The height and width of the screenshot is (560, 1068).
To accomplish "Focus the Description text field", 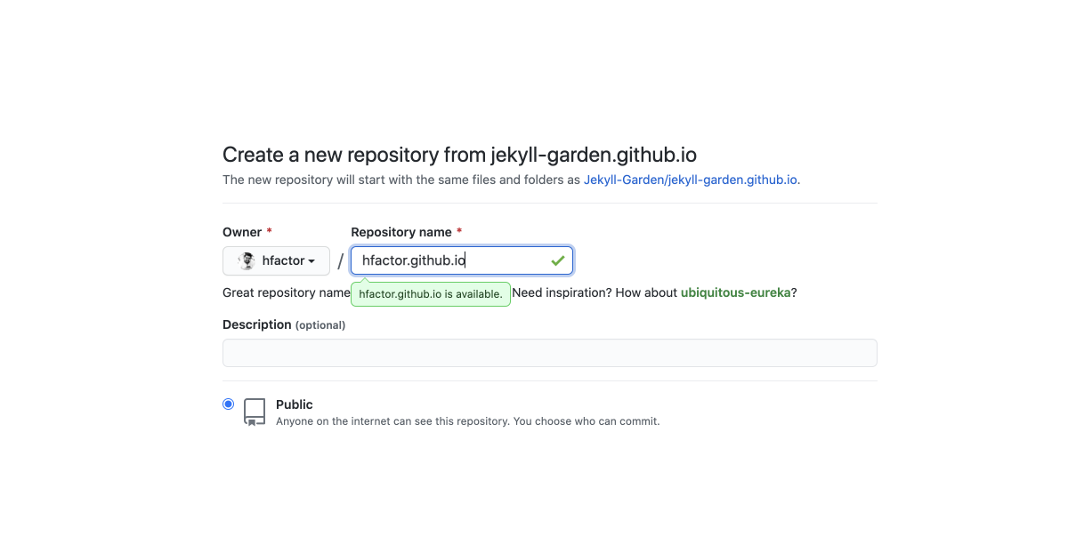I will (x=549, y=353).
